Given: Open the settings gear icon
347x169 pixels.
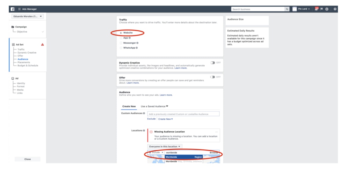Looking at the screenshot, I should 327,9.
